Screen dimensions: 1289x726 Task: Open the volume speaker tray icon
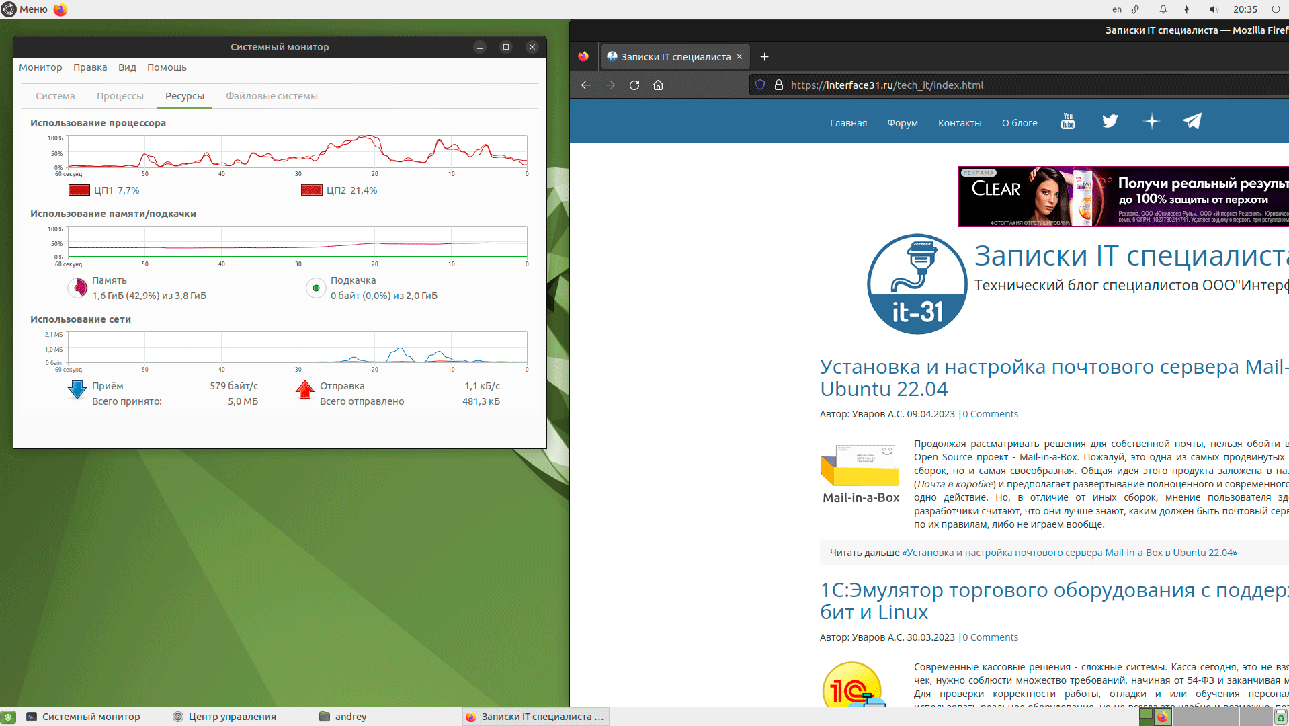point(1214,9)
